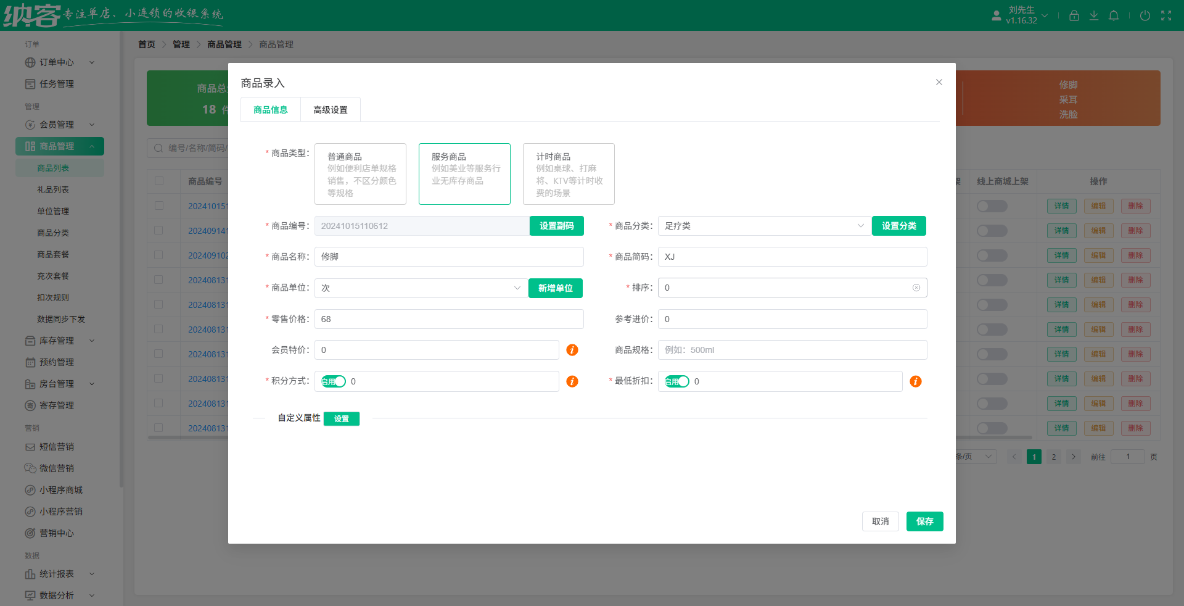
Task: Select the 普通商品 product type card
Action: (x=360, y=174)
